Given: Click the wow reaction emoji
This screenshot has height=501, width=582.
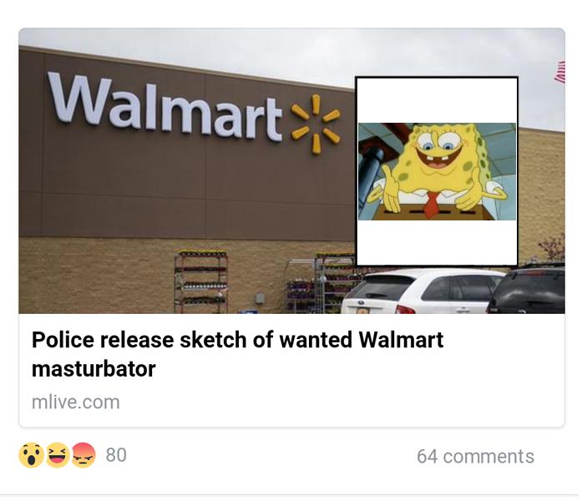Looking at the screenshot, I should [x=31, y=454].
